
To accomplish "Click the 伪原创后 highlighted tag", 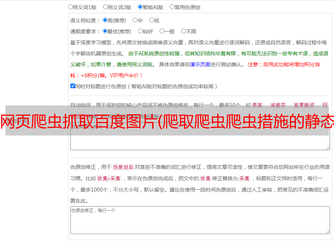I will 123,167.
